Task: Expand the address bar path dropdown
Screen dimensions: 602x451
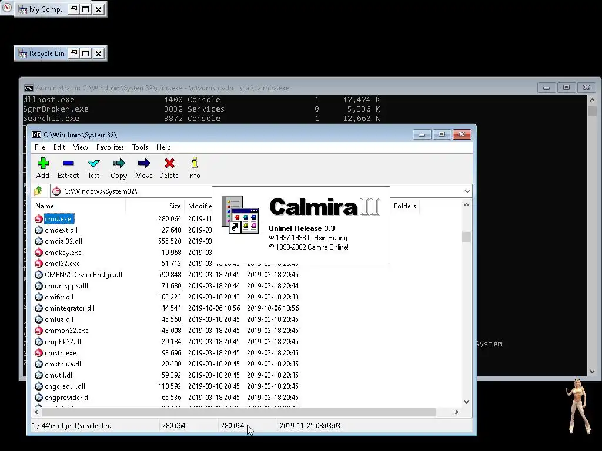Action: [467, 191]
